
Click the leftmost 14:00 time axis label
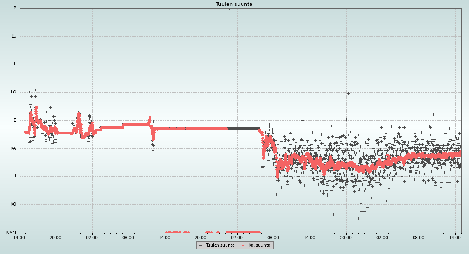pyautogui.click(x=20, y=238)
